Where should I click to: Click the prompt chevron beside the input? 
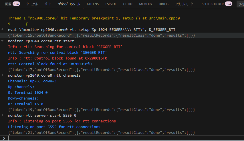(4, 138)
